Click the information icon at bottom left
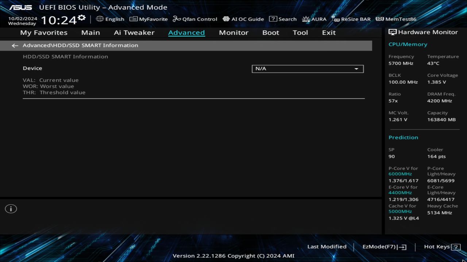The image size is (467, 262). [11, 209]
